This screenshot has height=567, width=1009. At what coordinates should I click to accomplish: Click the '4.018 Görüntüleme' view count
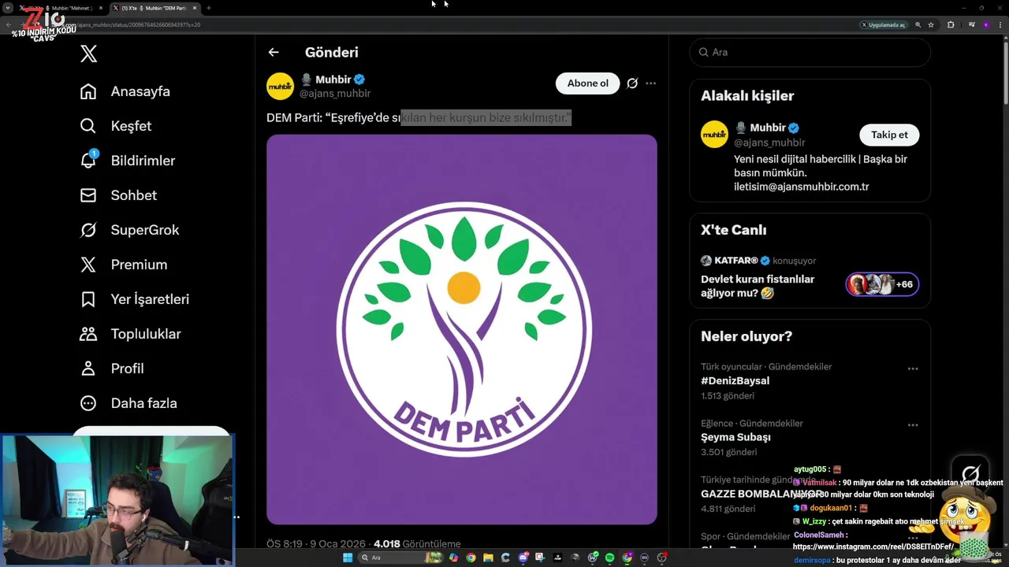pos(417,544)
